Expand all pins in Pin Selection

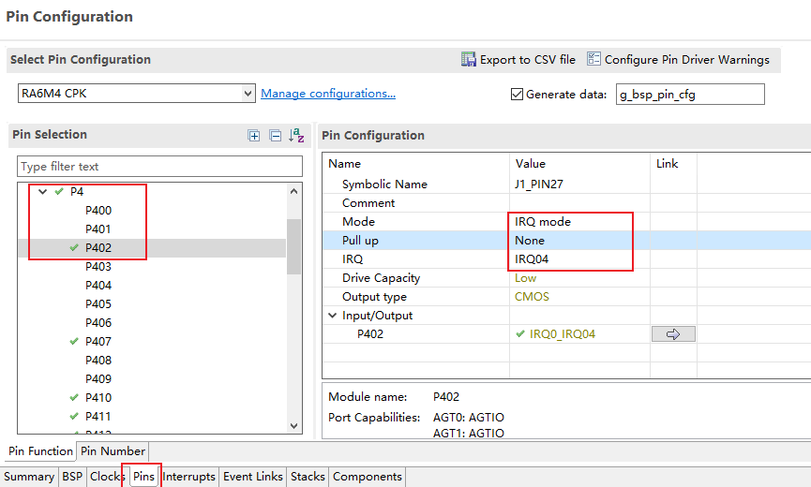click(254, 136)
